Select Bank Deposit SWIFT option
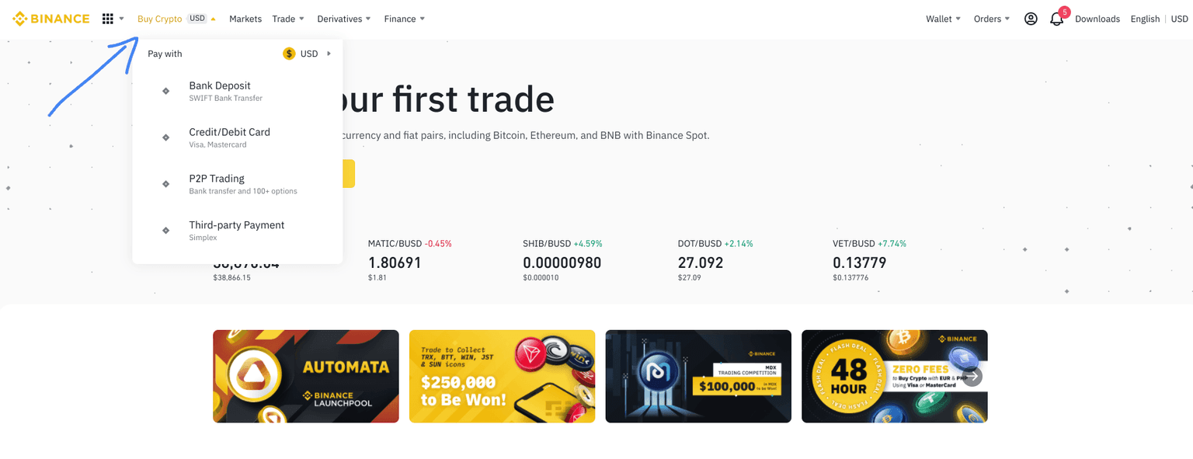This screenshot has height=459, width=1193. [x=220, y=91]
